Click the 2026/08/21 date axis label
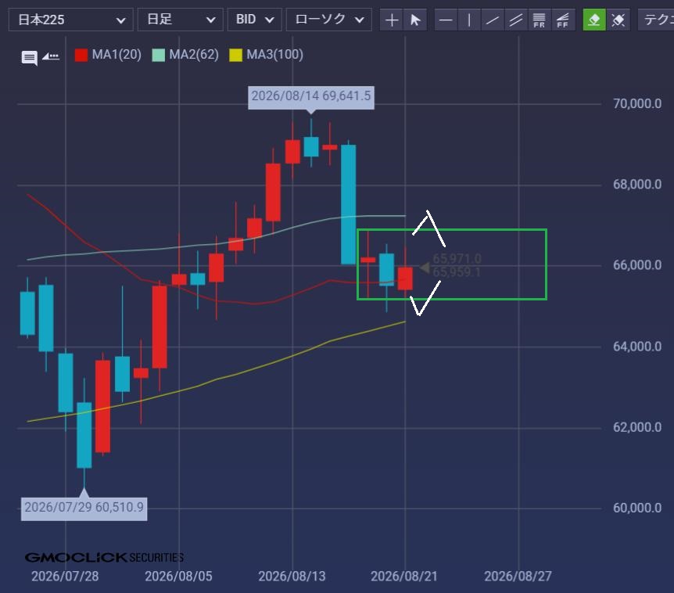The width and height of the screenshot is (674, 593). (x=404, y=577)
